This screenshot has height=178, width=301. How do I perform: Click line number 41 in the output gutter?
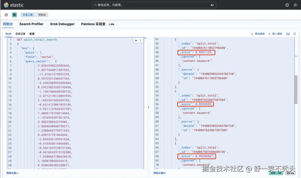tap(157, 39)
